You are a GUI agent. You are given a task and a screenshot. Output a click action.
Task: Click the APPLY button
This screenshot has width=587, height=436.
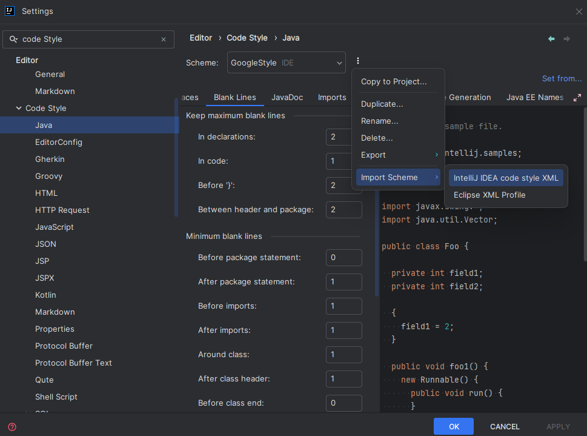tap(558, 427)
